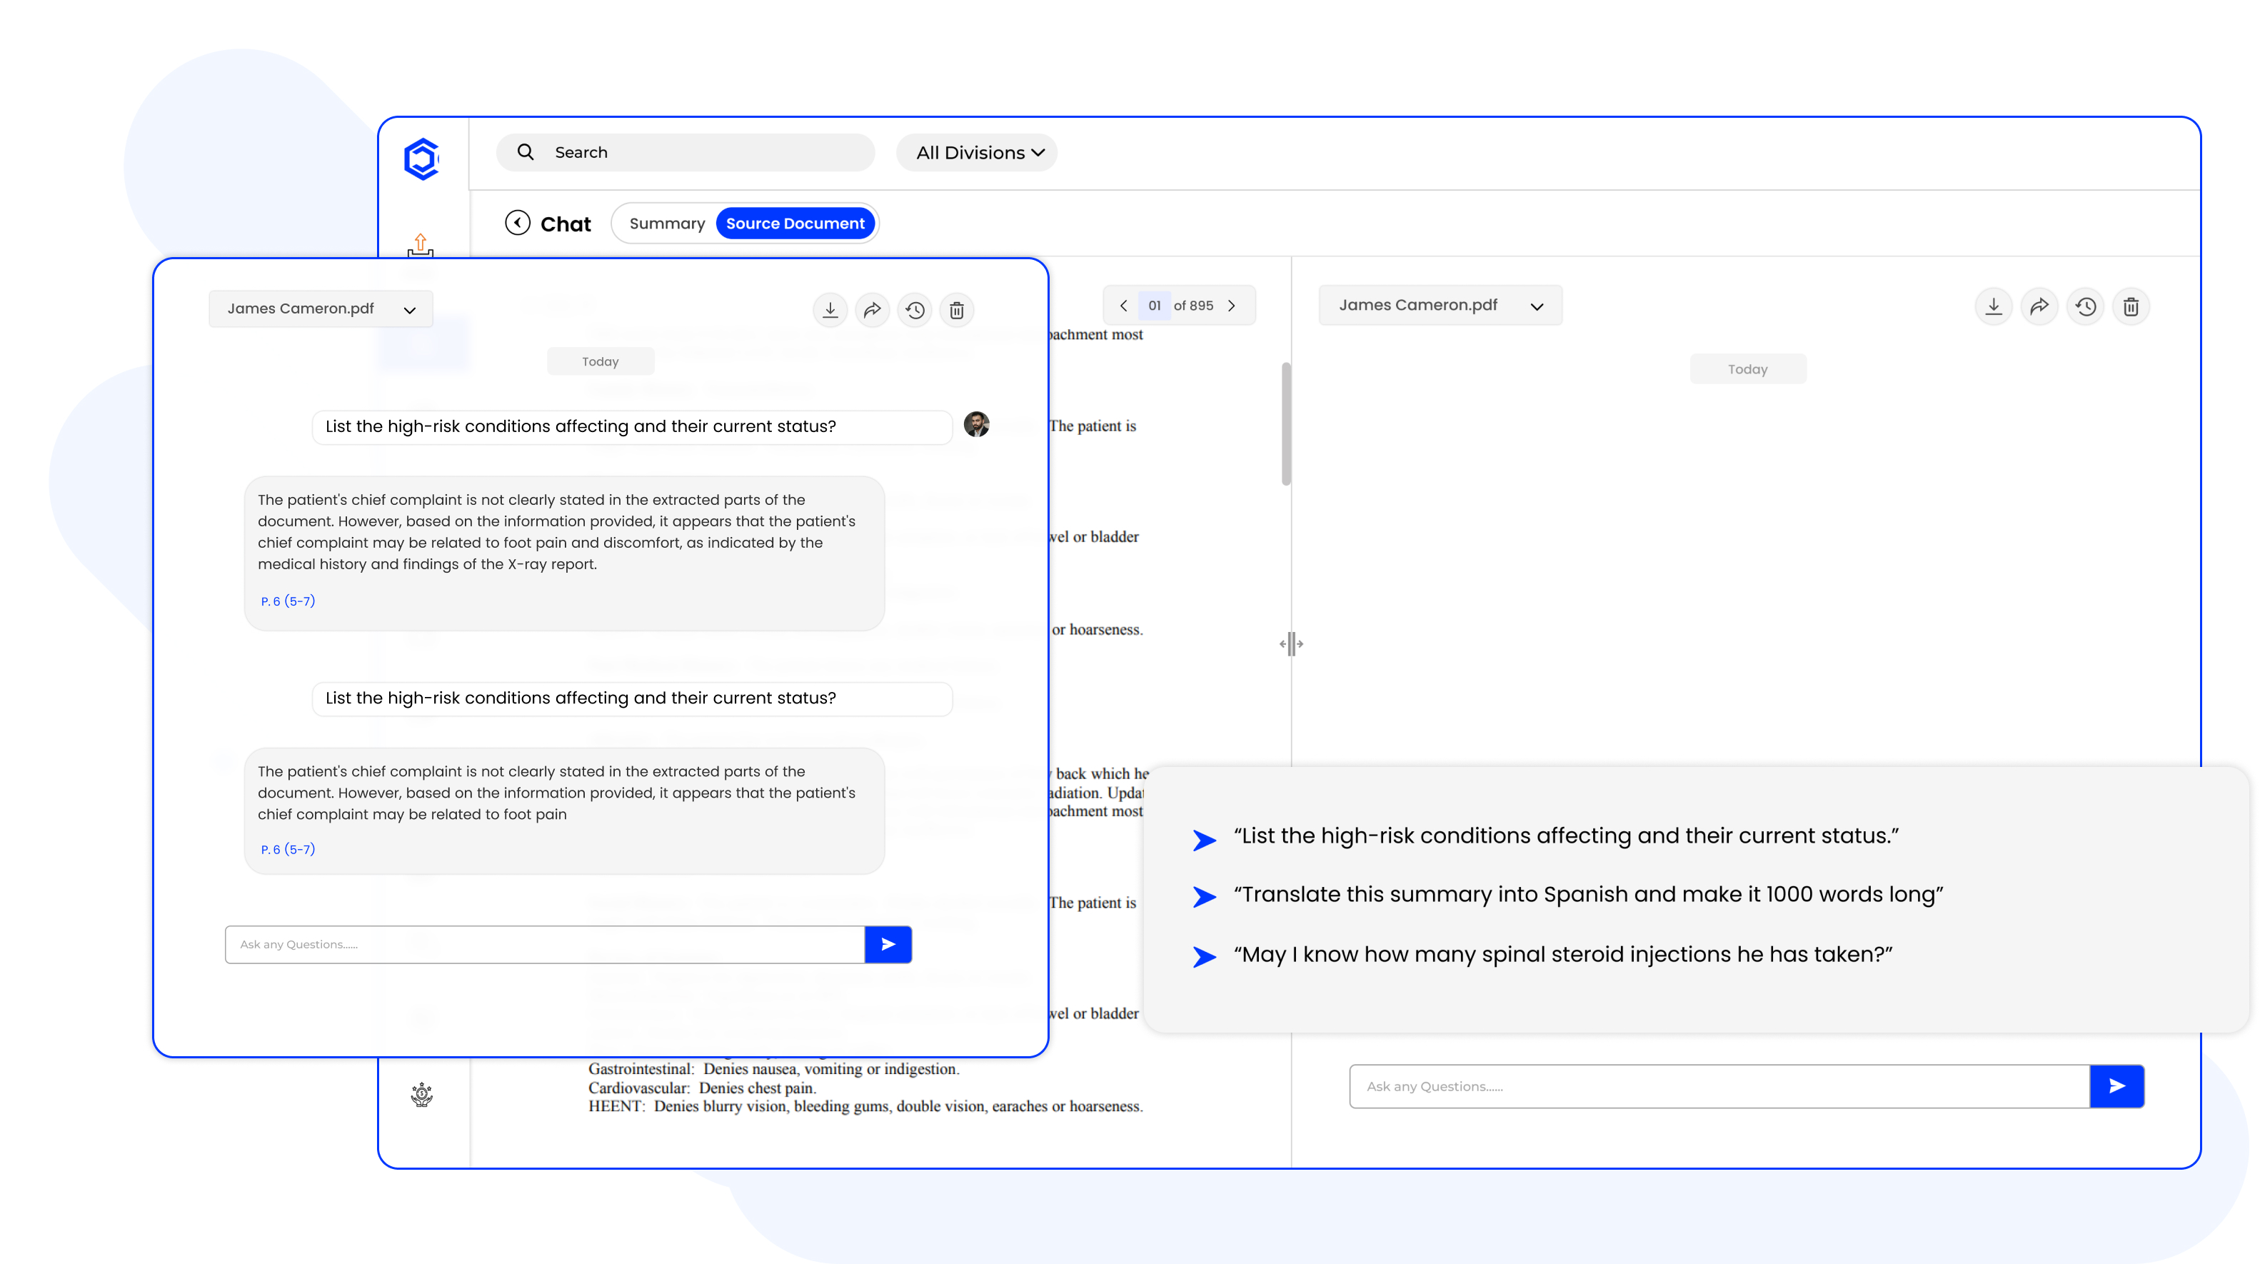
Task: Click the back arrow beside Chat
Action: [518, 223]
